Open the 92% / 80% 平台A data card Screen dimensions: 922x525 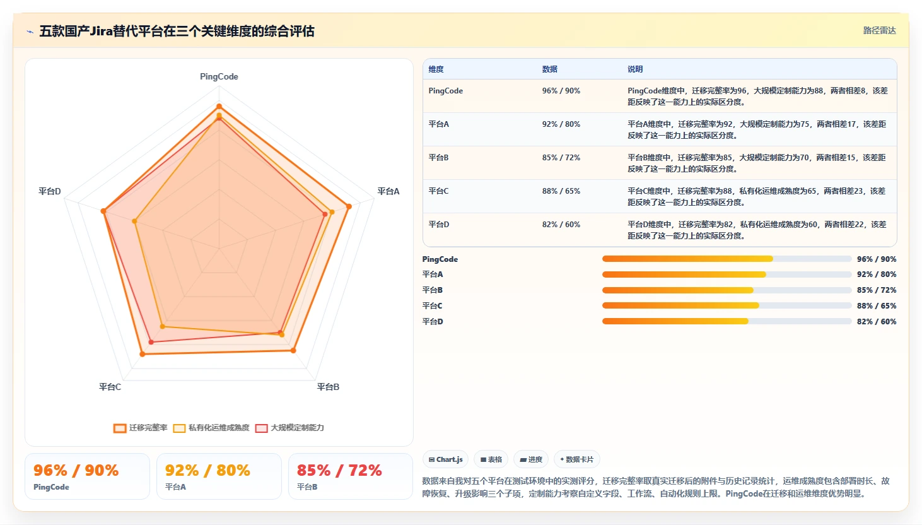pos(219,476)
